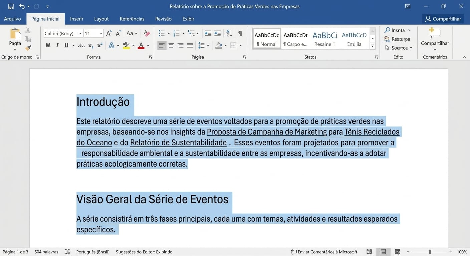Click the Sort A-Z icon
The height and width of the screenshot is (256, 470).
(229, 33)
